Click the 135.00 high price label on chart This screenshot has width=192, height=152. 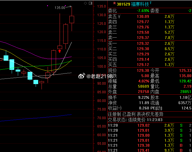click(x=60, y=8)
